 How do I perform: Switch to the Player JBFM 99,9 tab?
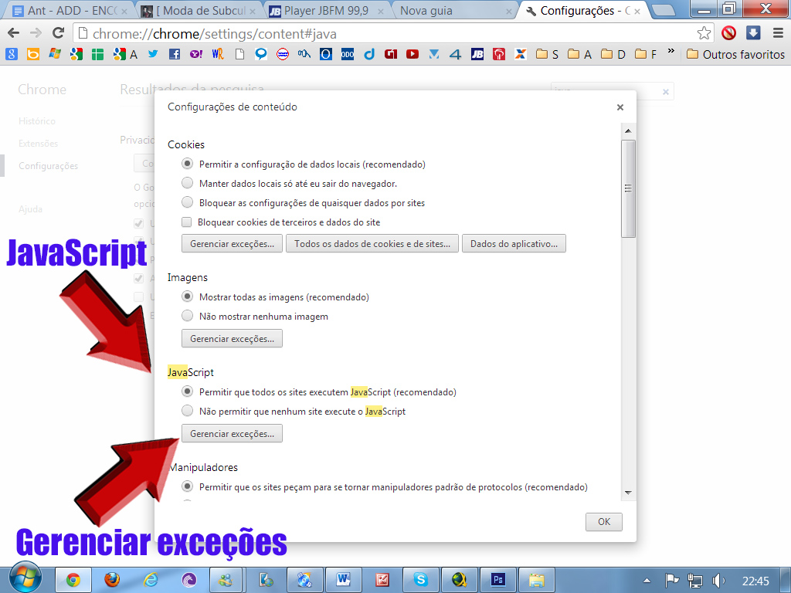click(326, 11)
